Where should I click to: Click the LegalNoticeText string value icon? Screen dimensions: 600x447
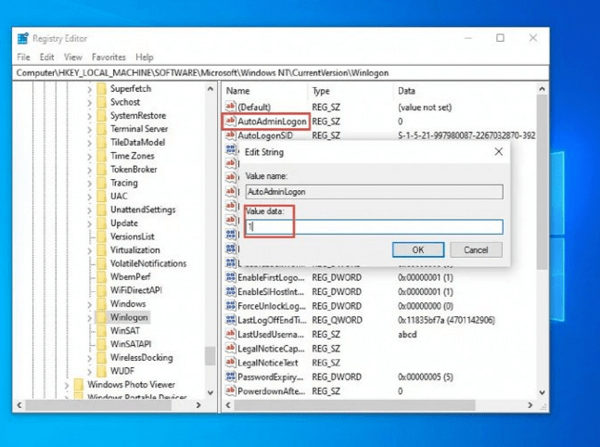[230, 363]
